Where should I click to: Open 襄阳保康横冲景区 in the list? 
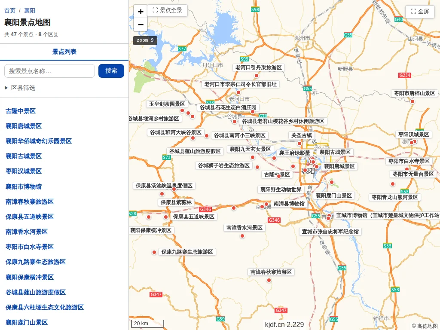point(30,277)
